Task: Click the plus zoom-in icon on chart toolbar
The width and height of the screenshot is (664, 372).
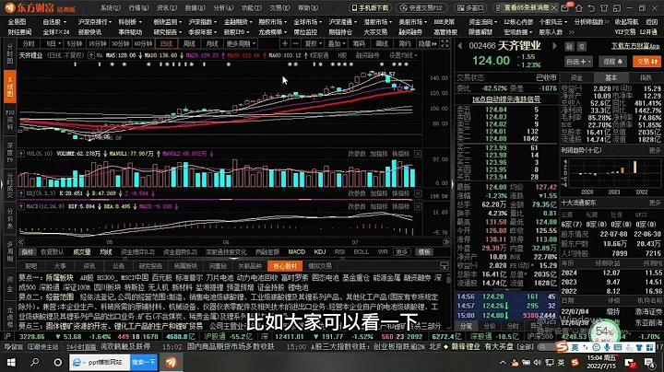Action: (285, 43)
